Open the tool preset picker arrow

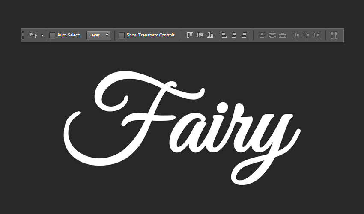click(x=42, y=35)
